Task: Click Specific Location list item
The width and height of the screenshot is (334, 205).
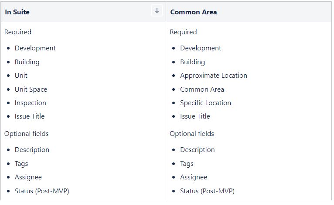Action: click(205, 103)
